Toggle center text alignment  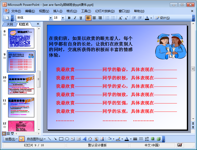[94, 18]
